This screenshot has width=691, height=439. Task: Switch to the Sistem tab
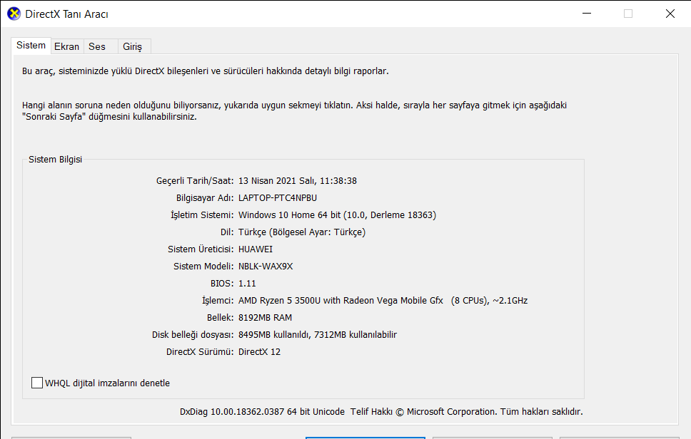[x=31, y=46]
